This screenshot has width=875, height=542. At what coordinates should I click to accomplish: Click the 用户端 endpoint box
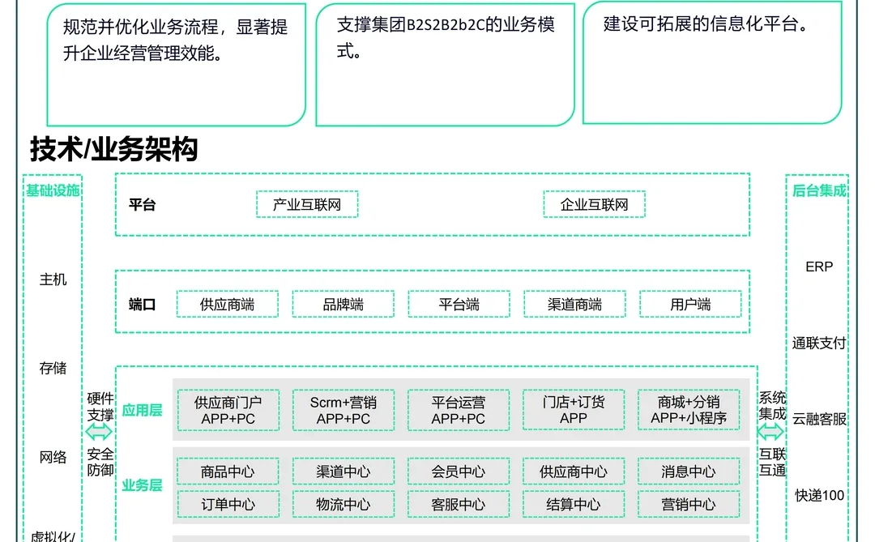(x=690, y=304)
